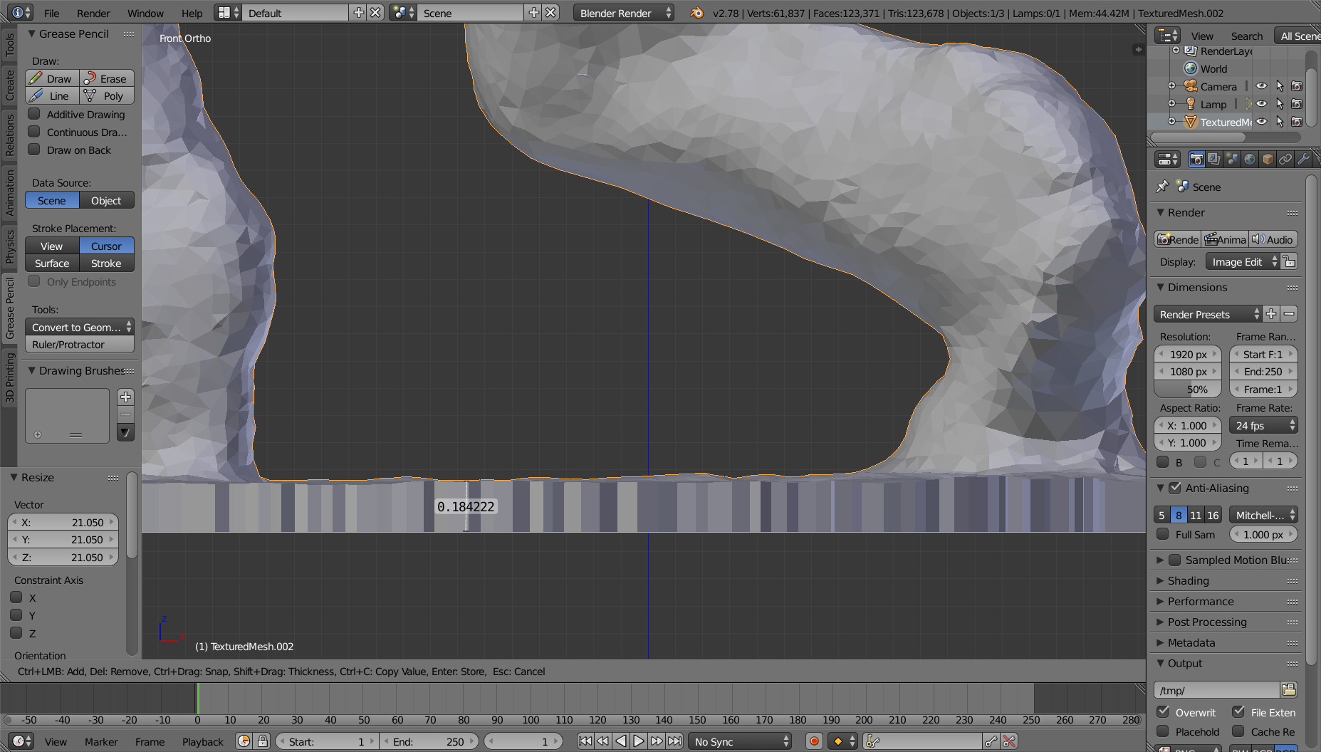This screenshot has height=752, width=1321.
Task: Enable Additive Drawing checkbox
Action: [33, 114]
